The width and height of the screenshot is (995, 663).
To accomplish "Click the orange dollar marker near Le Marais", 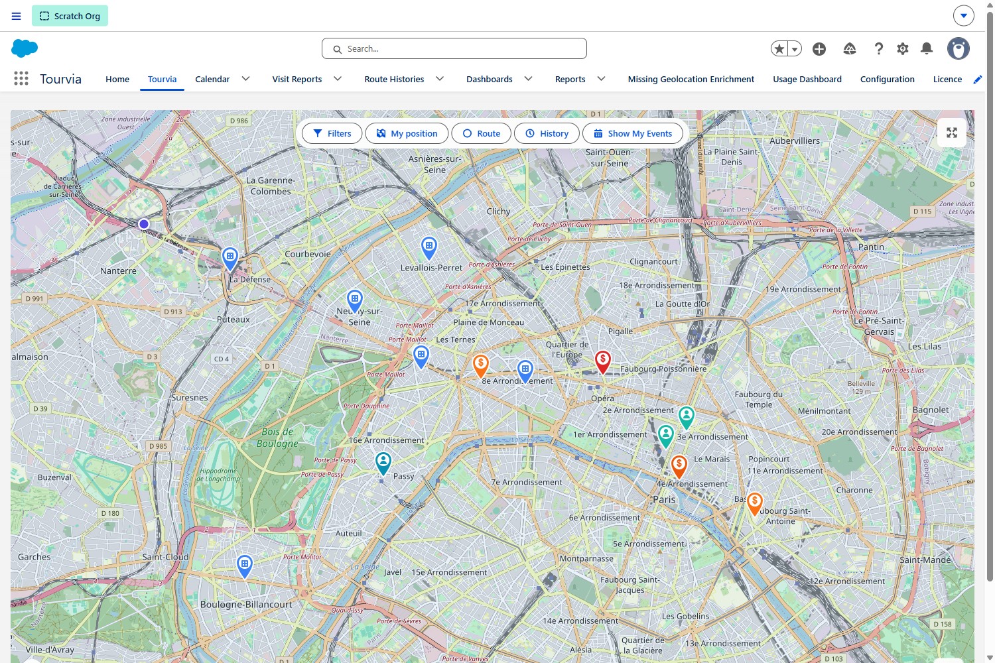I will point(679,466).
